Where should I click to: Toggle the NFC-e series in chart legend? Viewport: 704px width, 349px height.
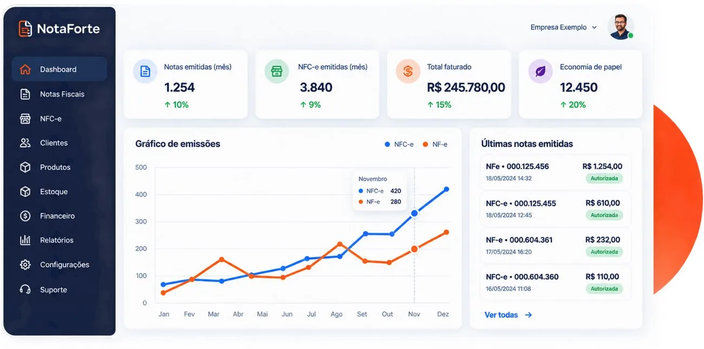[399, 144]
